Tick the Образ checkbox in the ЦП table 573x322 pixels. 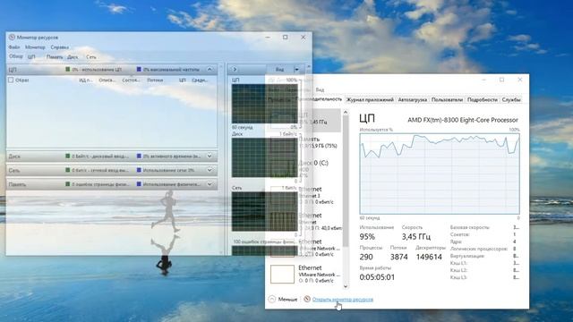pyautogui.click(x=11, y=80)
